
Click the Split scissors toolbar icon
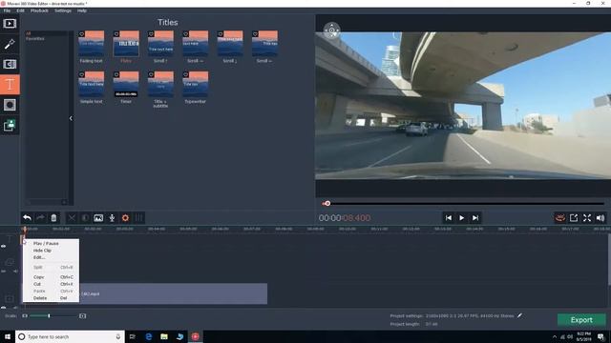tap(72, 218)
